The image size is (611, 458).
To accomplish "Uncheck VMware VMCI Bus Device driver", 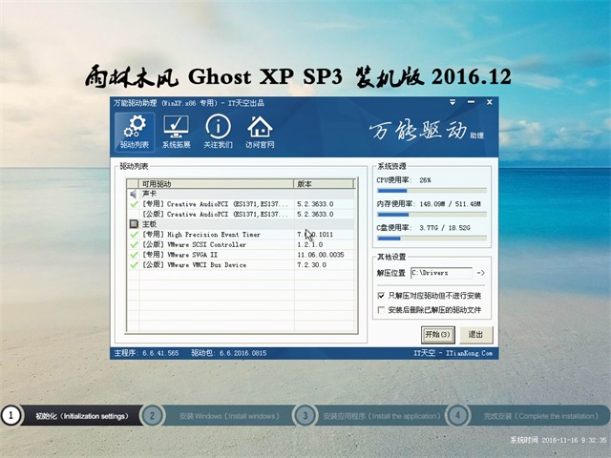I will pos(134,265).
